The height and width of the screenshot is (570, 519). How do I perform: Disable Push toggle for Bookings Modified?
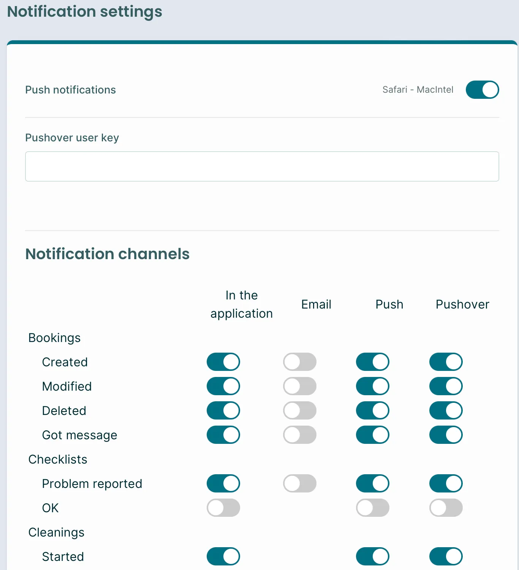pos(373,386)
